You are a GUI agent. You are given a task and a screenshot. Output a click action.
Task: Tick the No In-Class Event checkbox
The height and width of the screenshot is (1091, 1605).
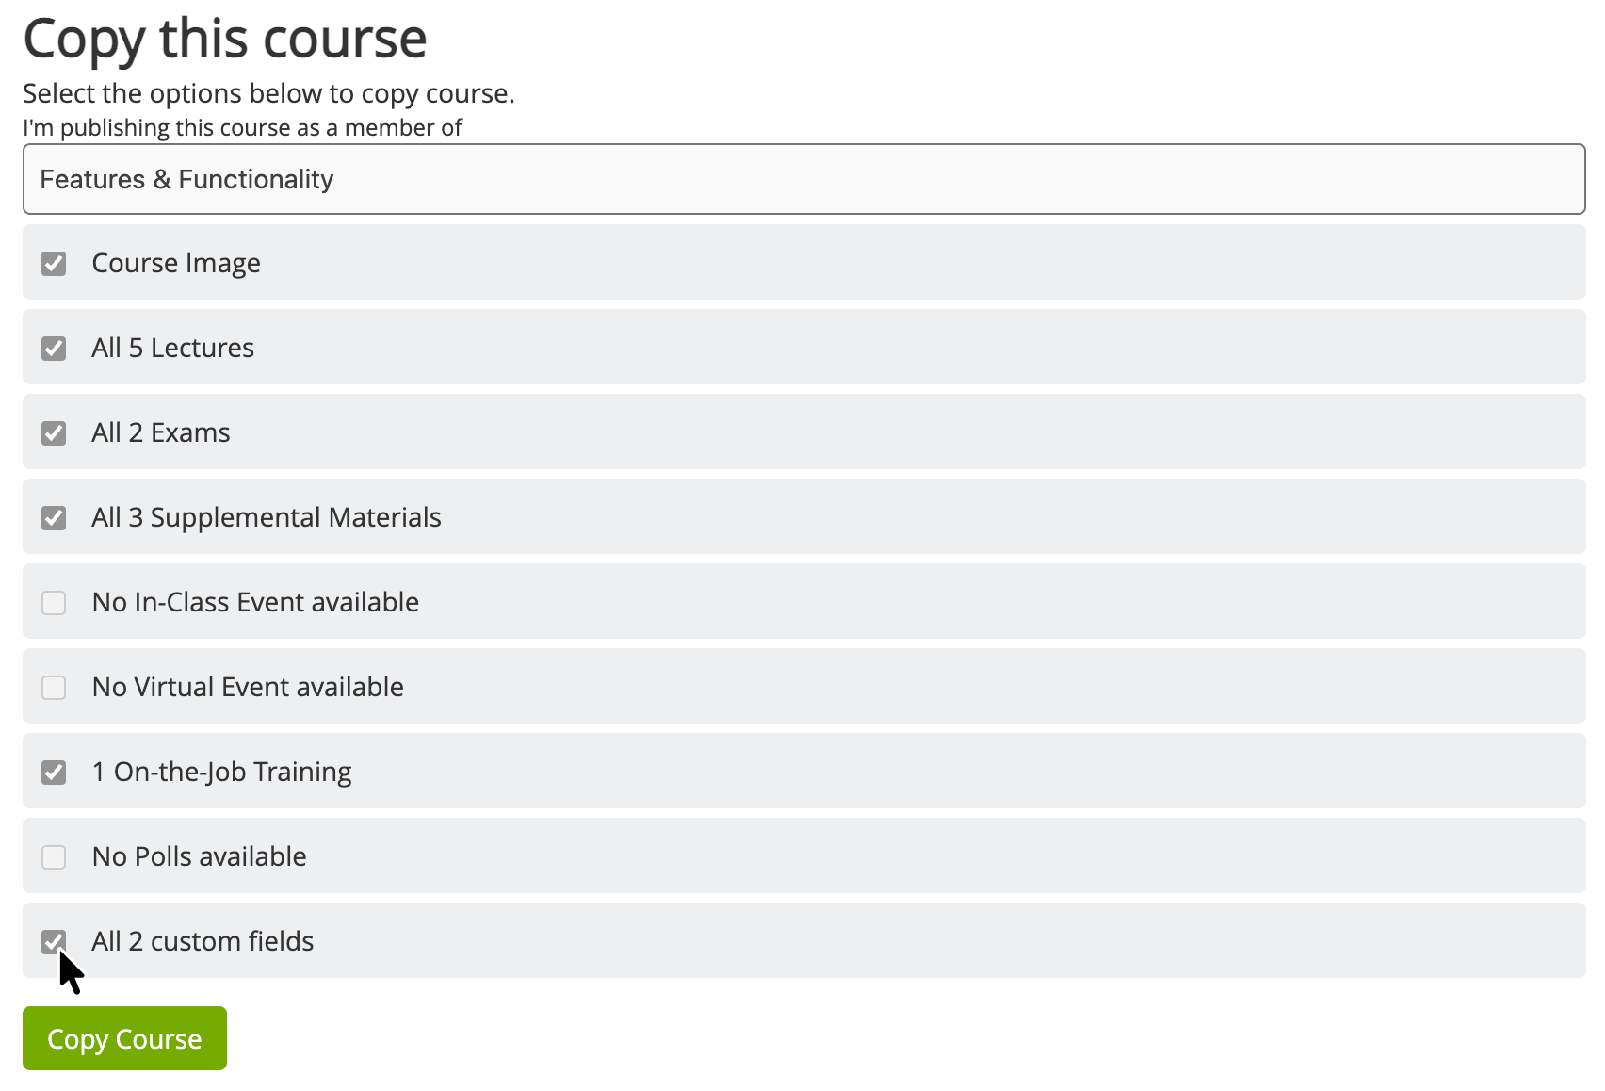click(54, 603)
